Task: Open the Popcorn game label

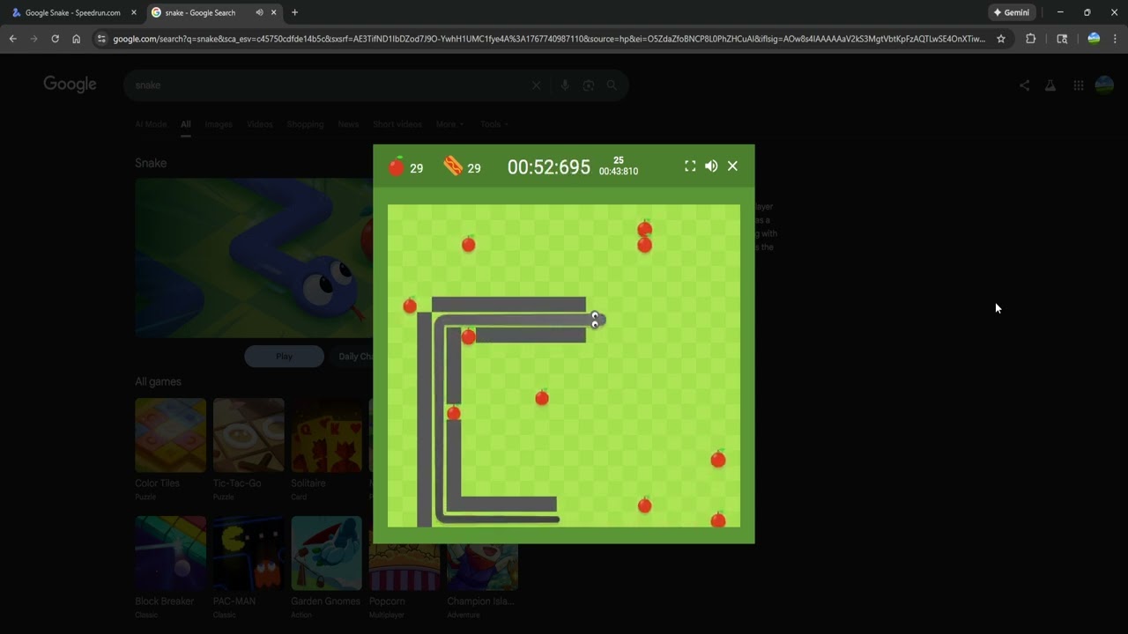Action: point(387,601)
